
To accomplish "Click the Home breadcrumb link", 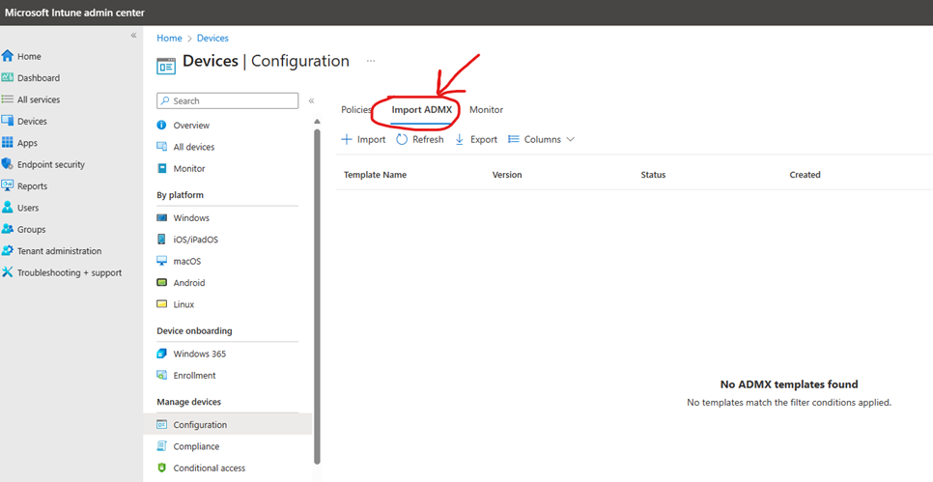I will click(169, 38).
